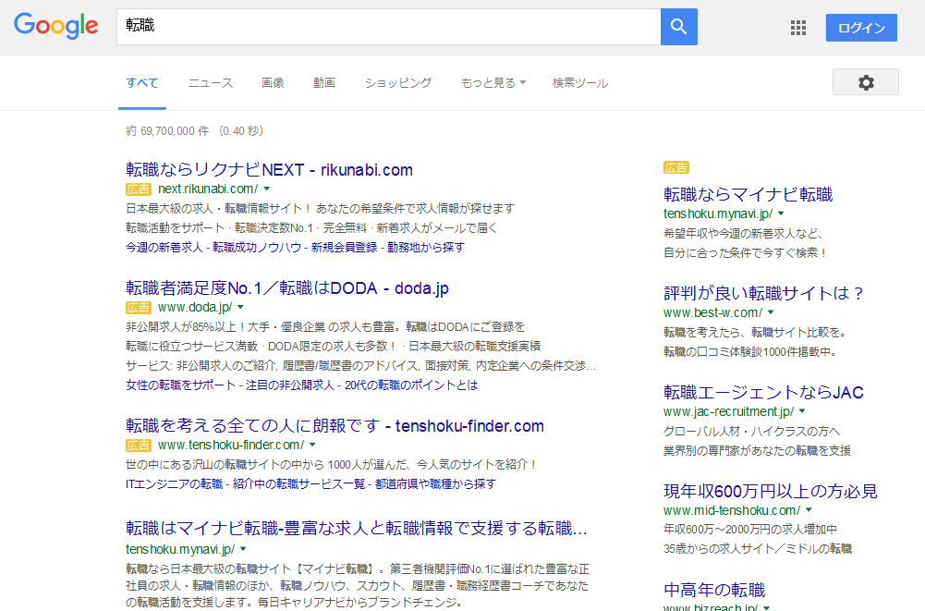Switch to the ニュース tab
925x611 pixels.
point(211,83)
